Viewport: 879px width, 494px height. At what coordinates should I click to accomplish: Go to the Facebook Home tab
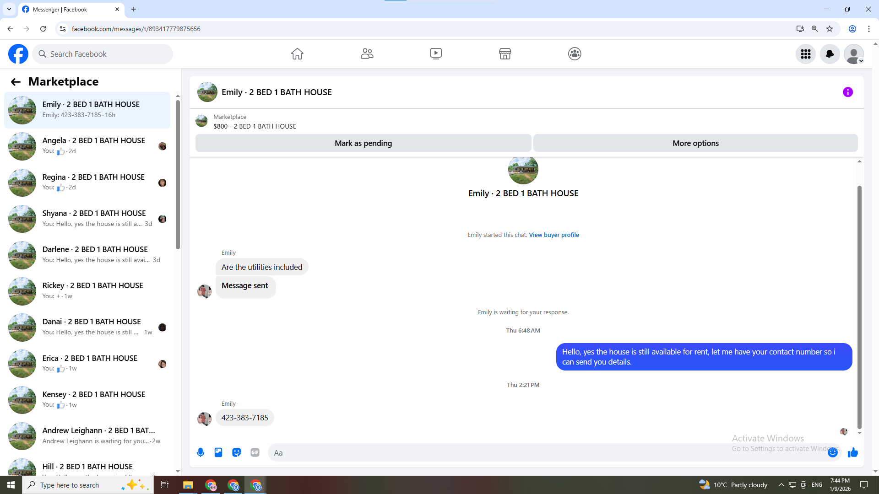click(297, 54)
